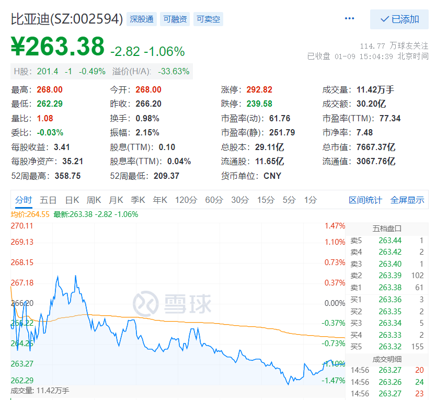The width and height of the screenshot is (436, 400).
Task: Select the 最高 value 268.00
Action: pos(50,90)
